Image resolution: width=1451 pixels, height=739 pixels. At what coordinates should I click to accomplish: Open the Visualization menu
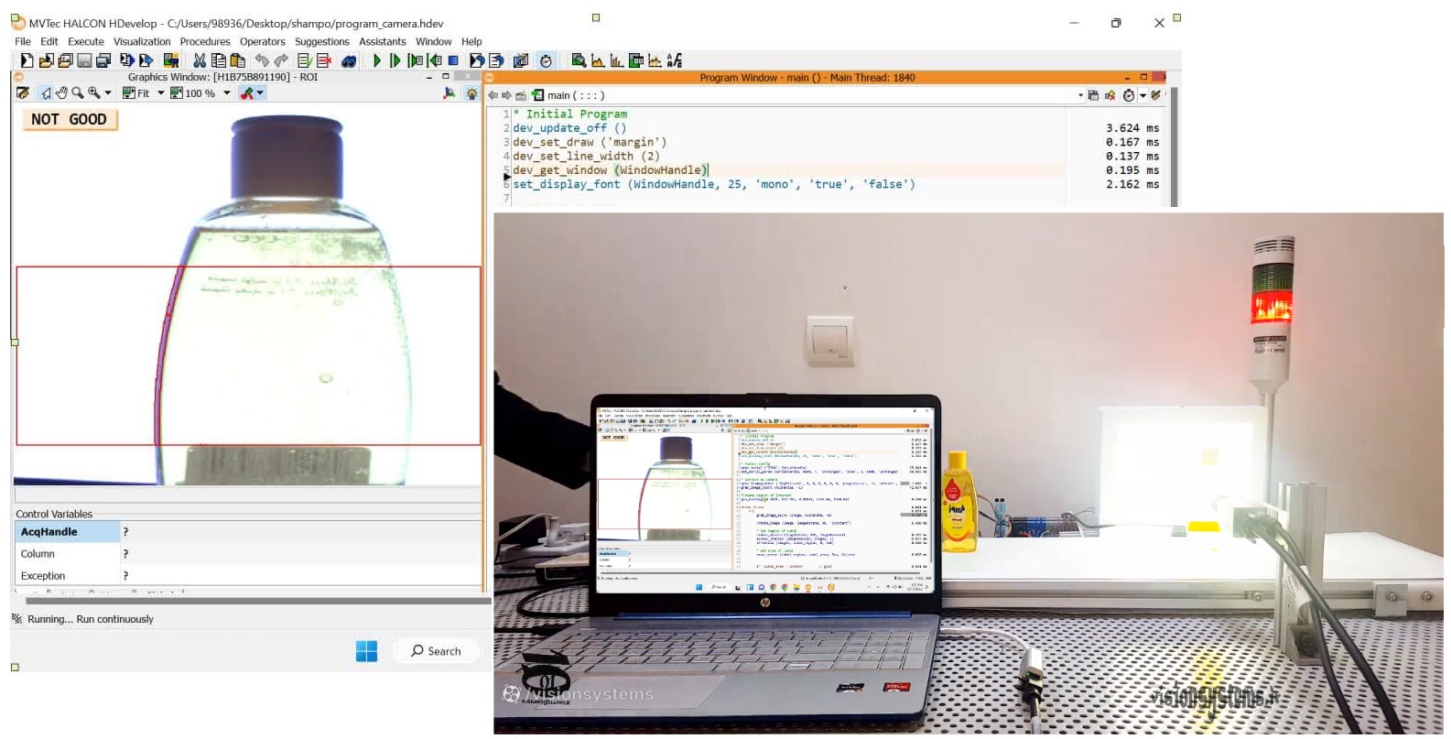coord(142,41)
